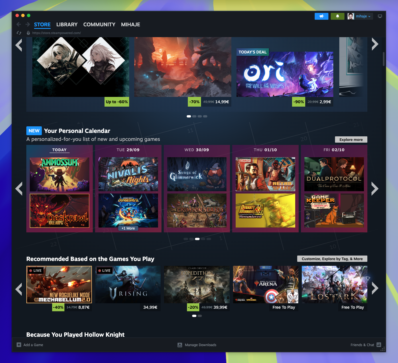Go back using the navigation back arrow
The height and width of the screenshot is (363, 398).
[x=19, y=24]
